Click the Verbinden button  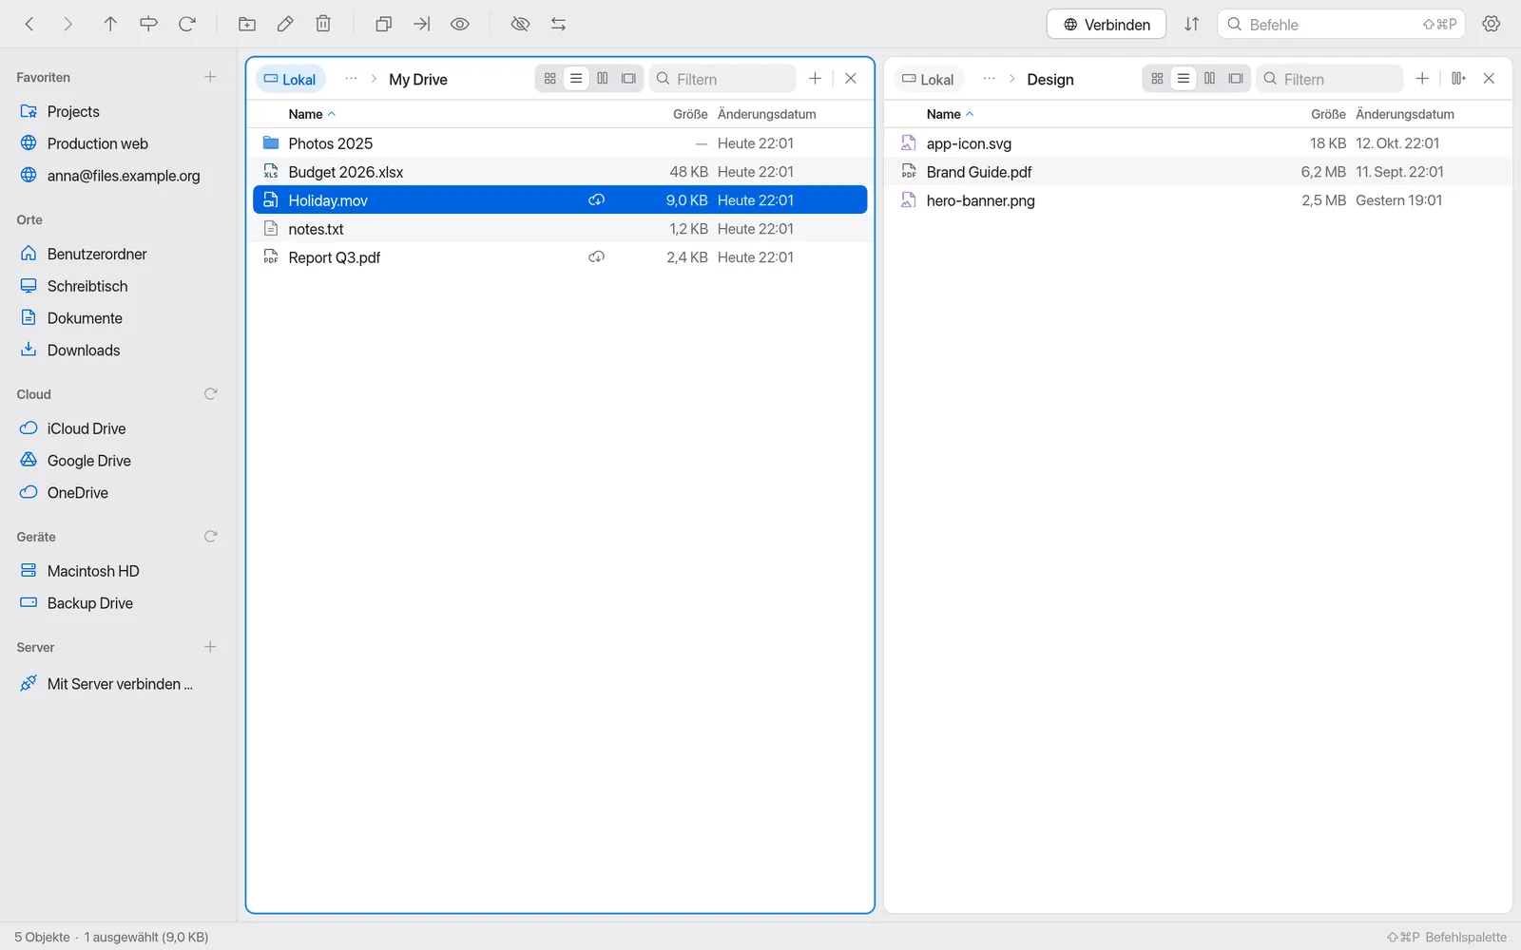[x=1107, y=25]
